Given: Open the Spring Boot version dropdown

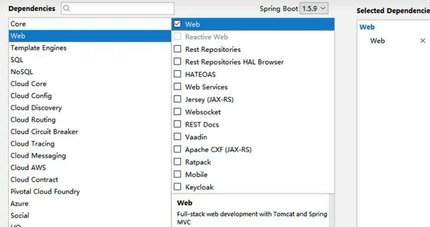Looking at the screenshot, I should [314, 9].
